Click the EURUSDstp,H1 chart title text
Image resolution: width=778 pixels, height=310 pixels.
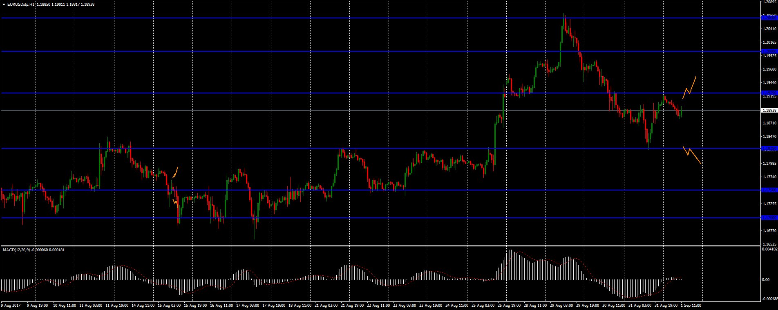(20, 4)
